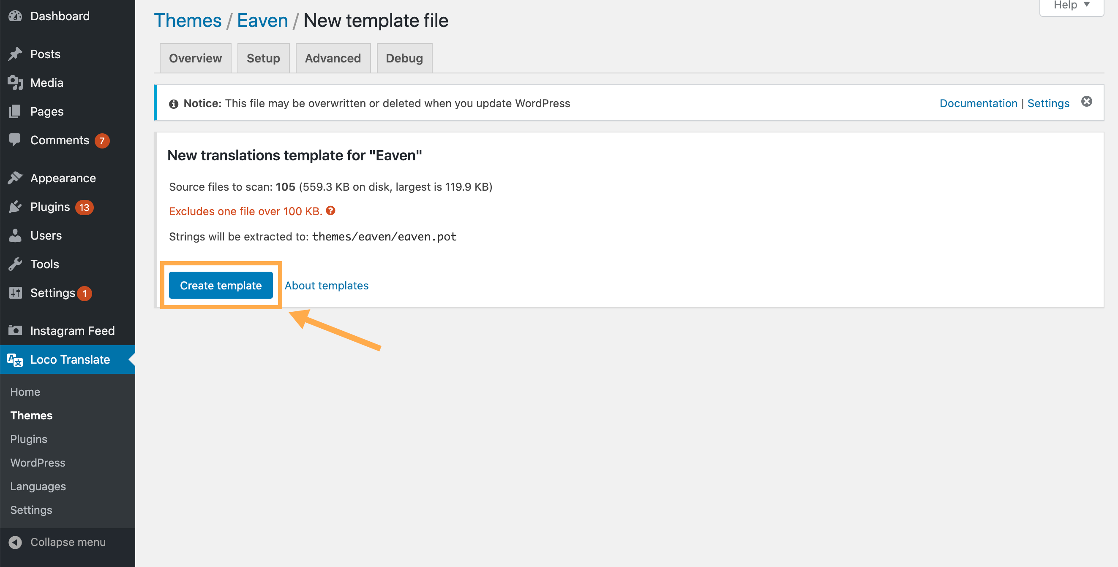Open the Advanced tab
This screenshot has height=567, width=1118.
click(x=333, y=58)
